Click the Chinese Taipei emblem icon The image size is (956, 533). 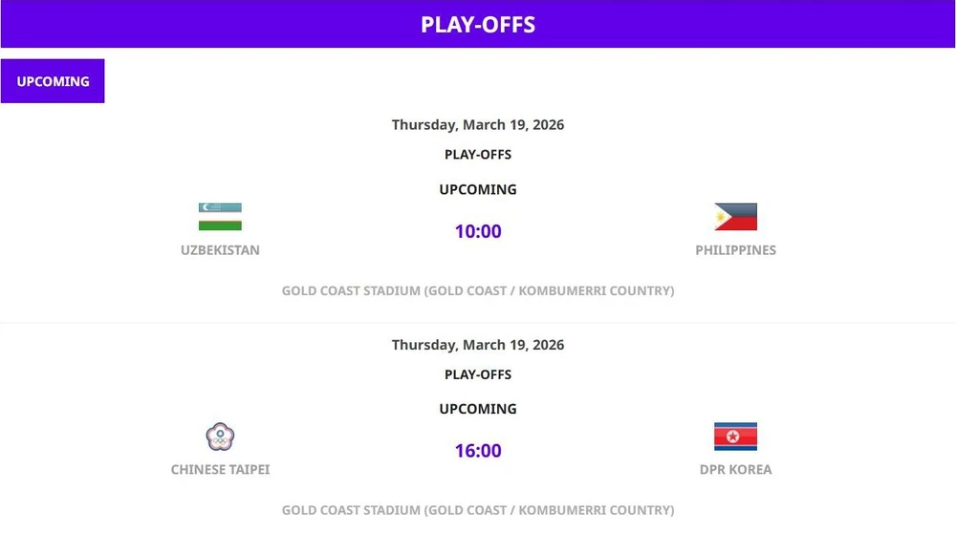[x=220, y=437]
